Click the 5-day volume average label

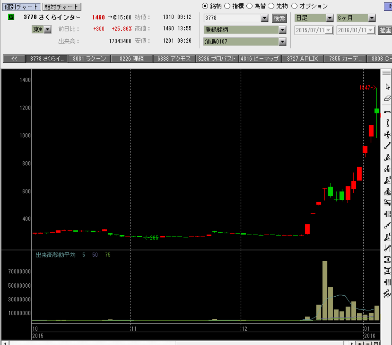click(x=84, y=255)
